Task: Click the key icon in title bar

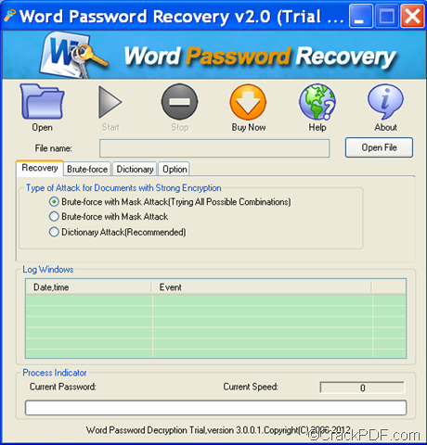Action: 9,16
